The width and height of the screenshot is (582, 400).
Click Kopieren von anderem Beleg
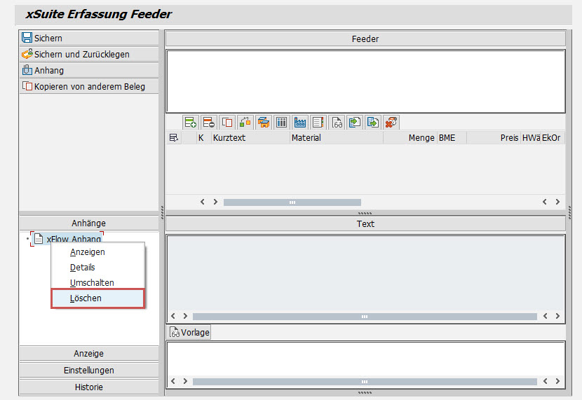[x=89, y=86]
